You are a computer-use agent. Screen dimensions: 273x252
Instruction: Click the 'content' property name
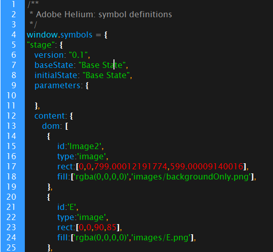tap(50, 116)
